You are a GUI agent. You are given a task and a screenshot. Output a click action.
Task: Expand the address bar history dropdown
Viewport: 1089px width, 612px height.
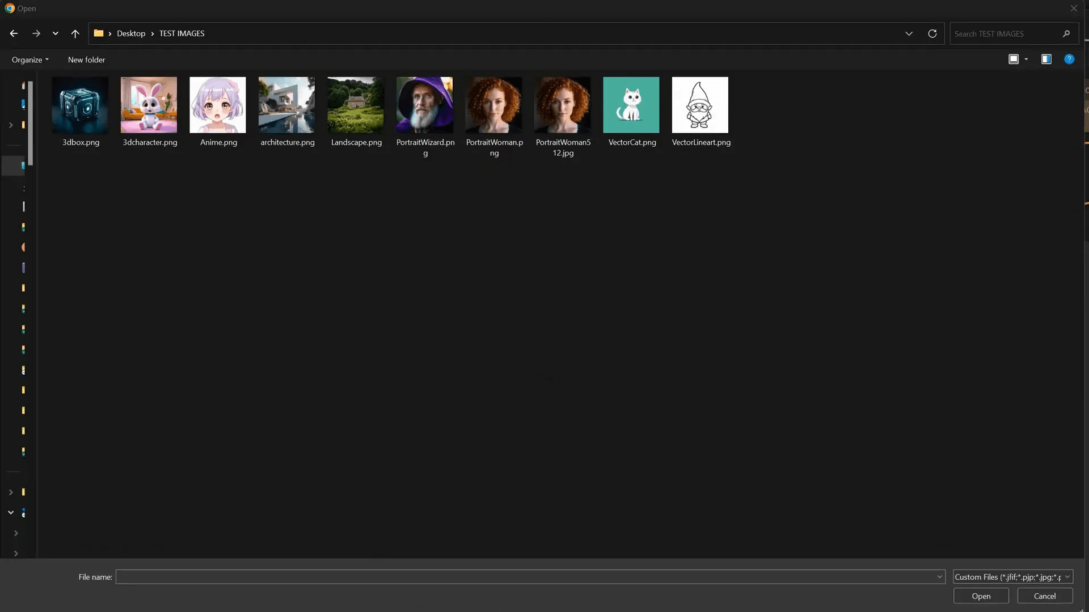pos(909,33)
